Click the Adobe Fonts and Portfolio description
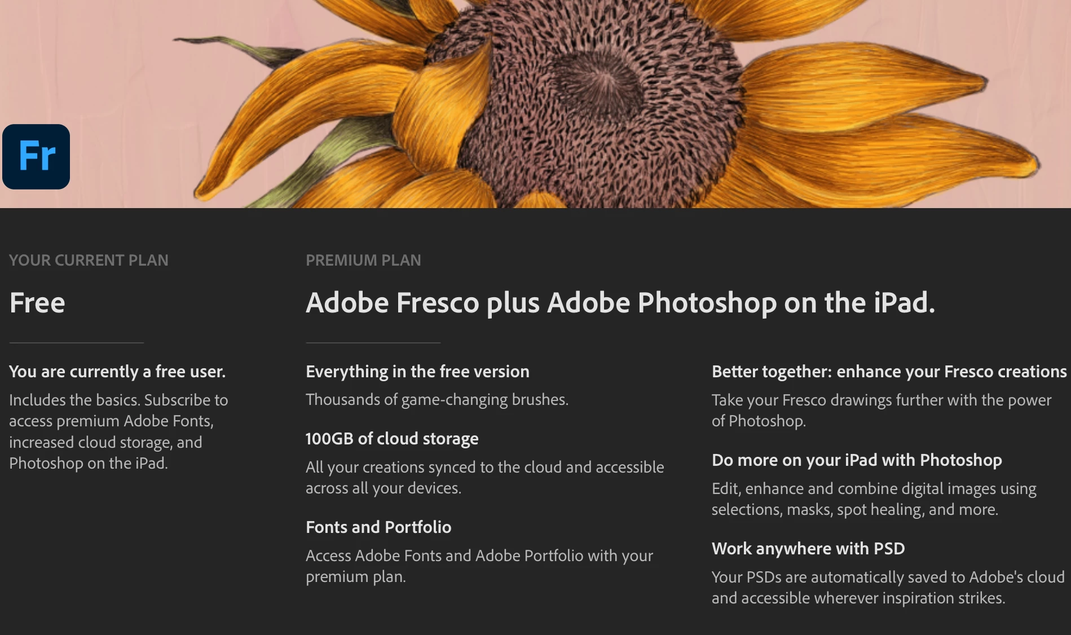Viewport: 1071px width, 635px height. click(479, 566)
